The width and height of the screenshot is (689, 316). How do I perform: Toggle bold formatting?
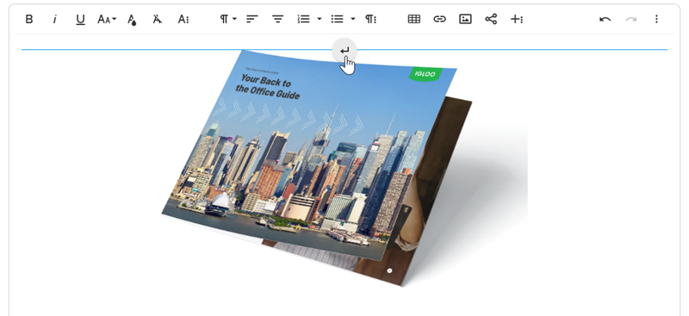click(29, 19)
